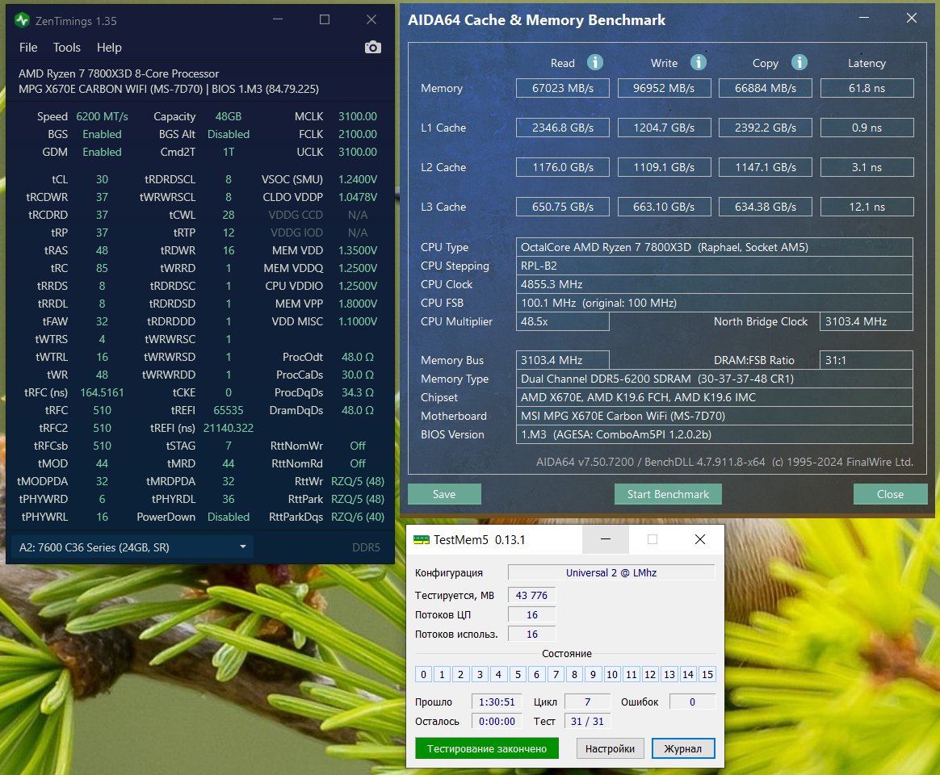940x775 pixels.
Task: Close the ZenTimings window
Action: (371, 19)
